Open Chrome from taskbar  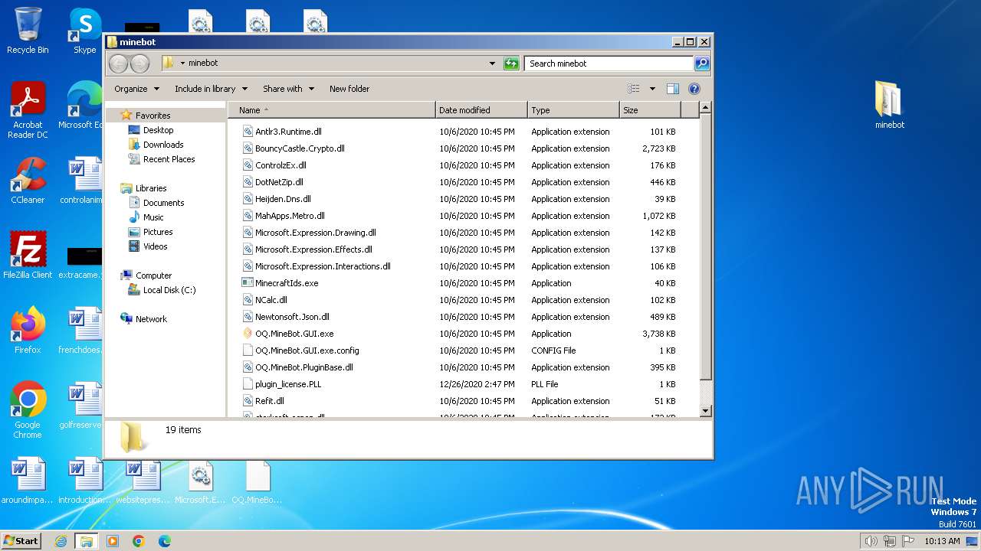139,541
